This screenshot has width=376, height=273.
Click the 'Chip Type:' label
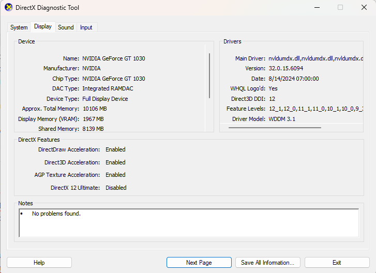tap(66, 79)
